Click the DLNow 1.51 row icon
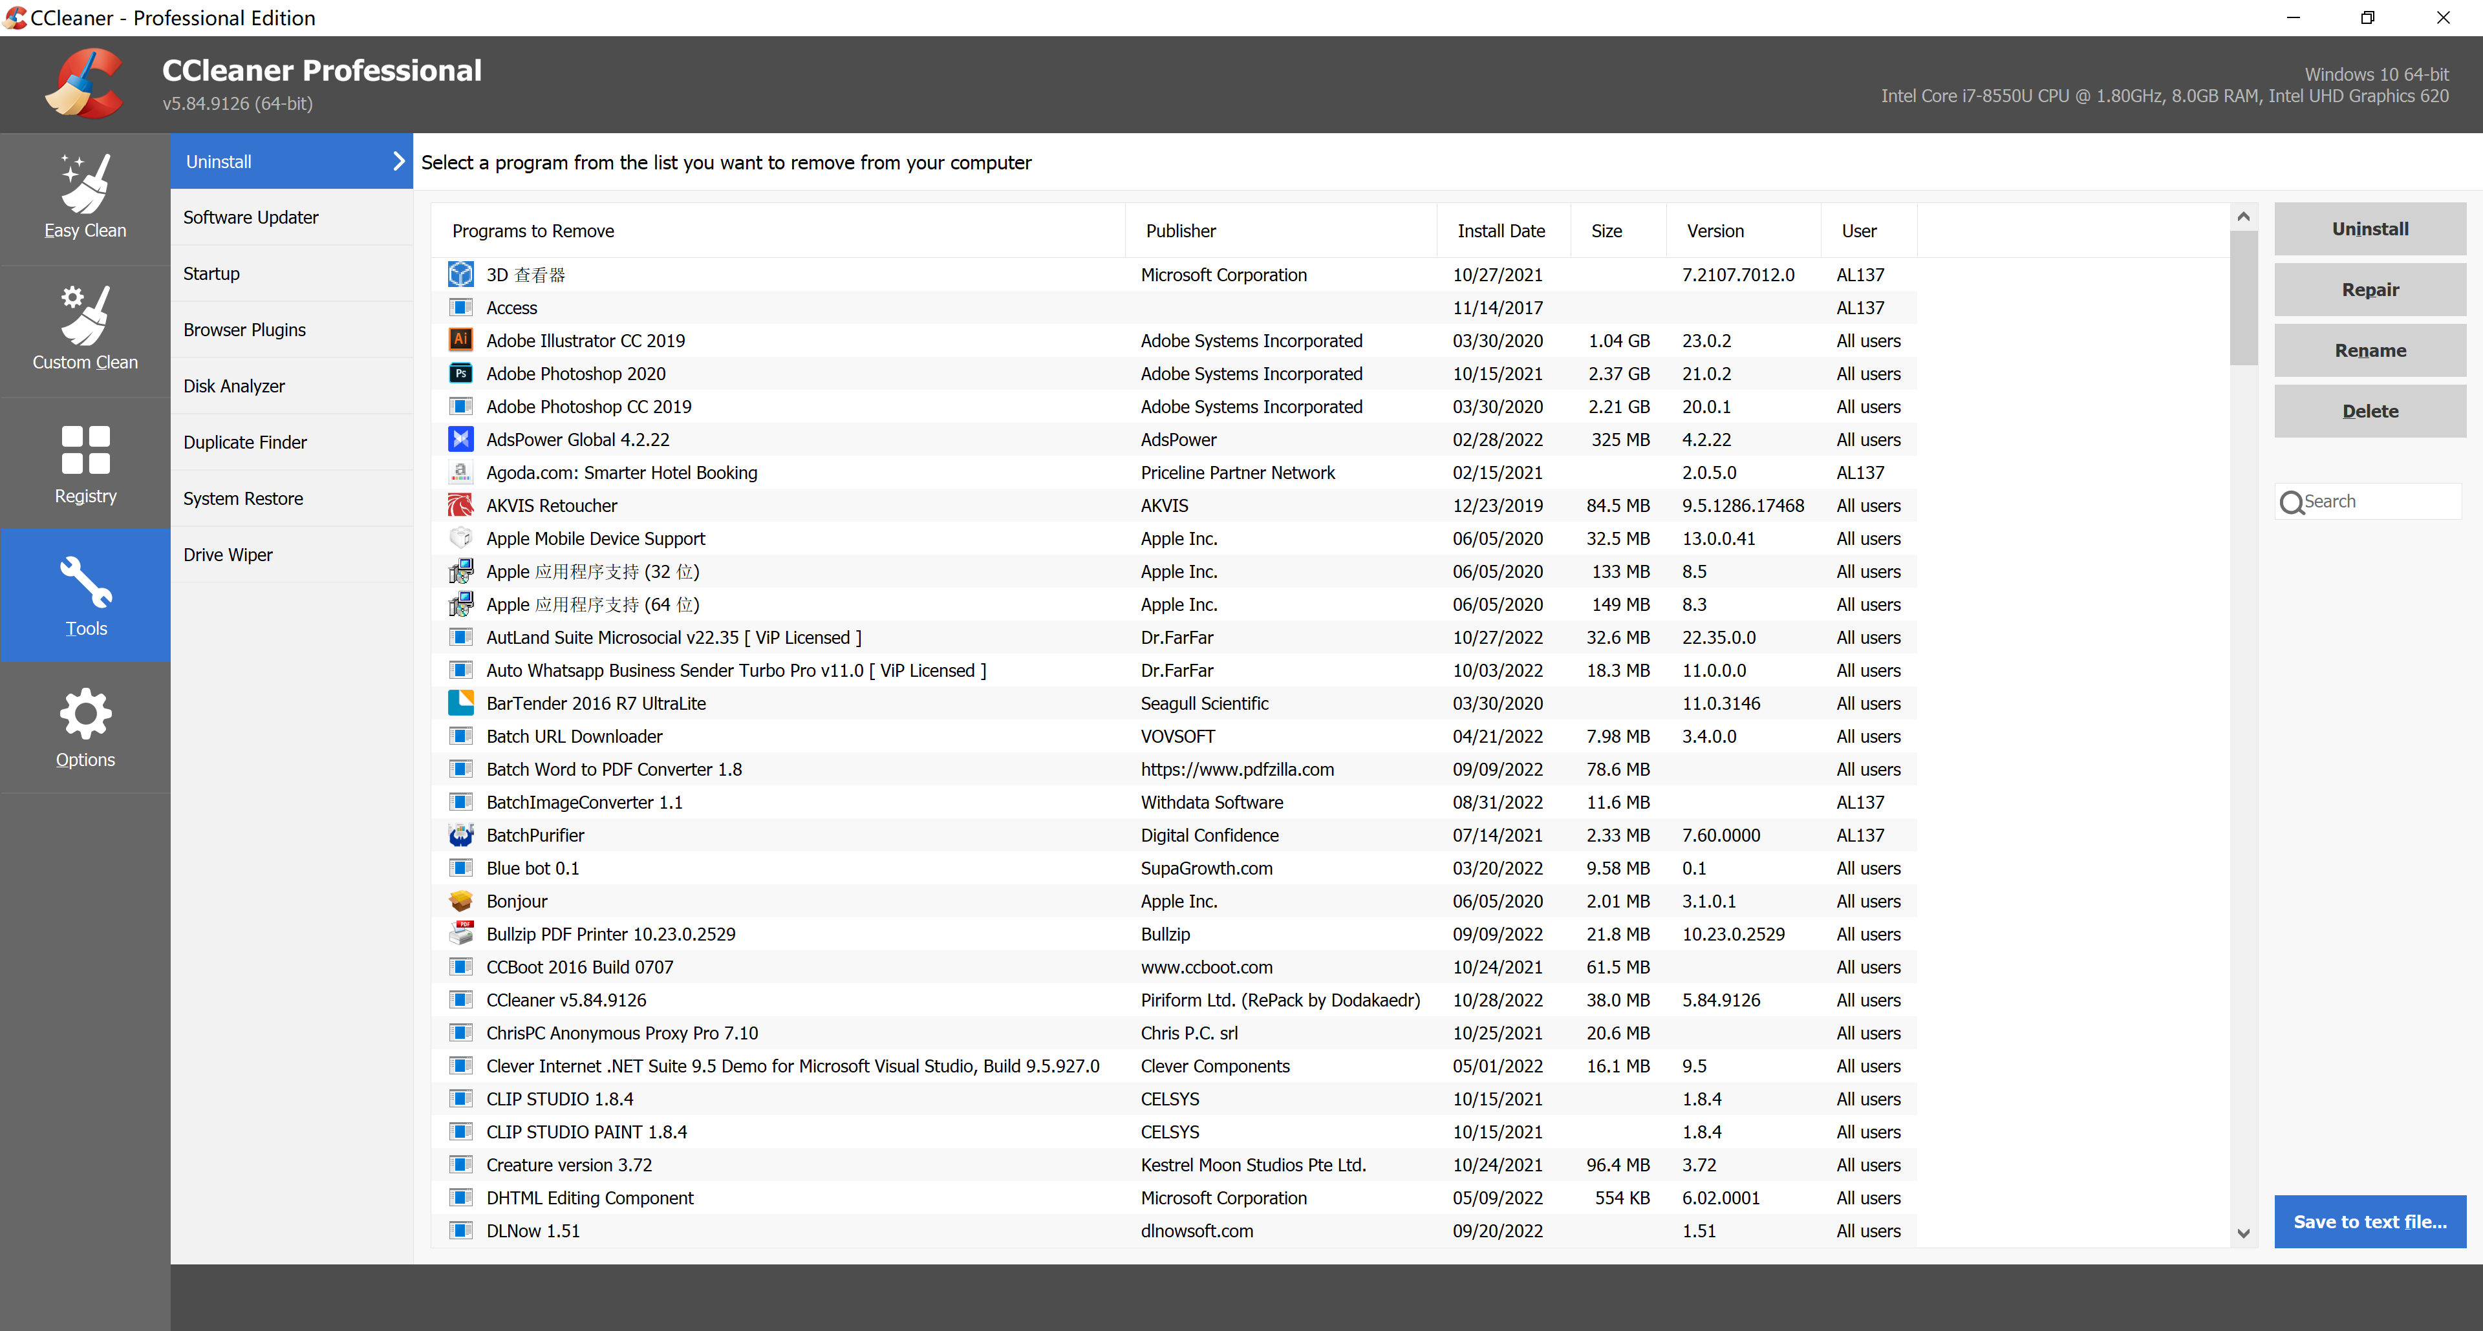Image resolution: width=2483 pixels, height=1331 pixels. (x=461, y=1231)
